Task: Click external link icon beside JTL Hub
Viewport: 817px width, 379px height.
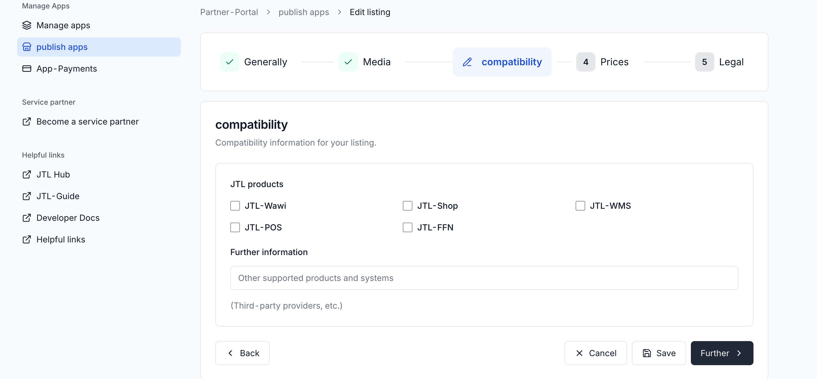Action: (26, 174)
